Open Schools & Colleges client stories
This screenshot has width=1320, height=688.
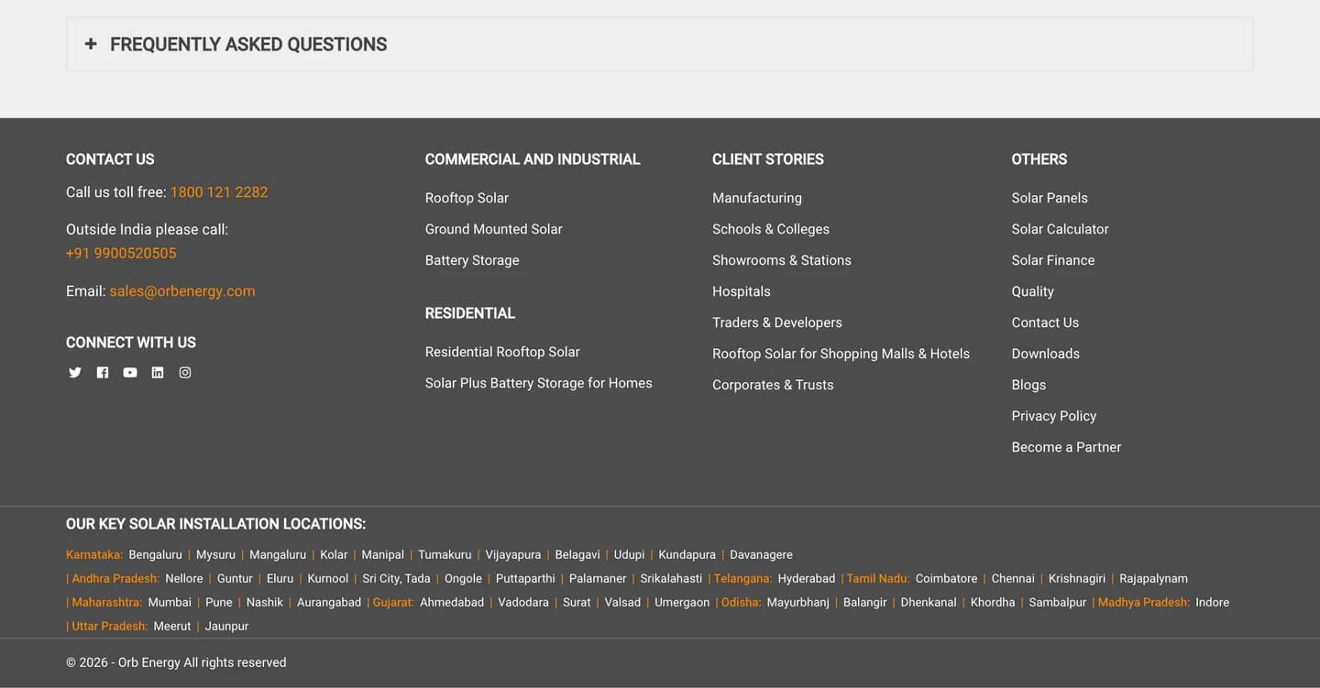coord(771,229)
